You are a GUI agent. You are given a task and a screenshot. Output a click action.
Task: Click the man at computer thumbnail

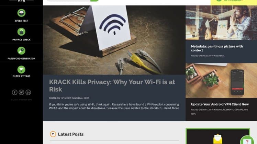(x=221, y=23)
